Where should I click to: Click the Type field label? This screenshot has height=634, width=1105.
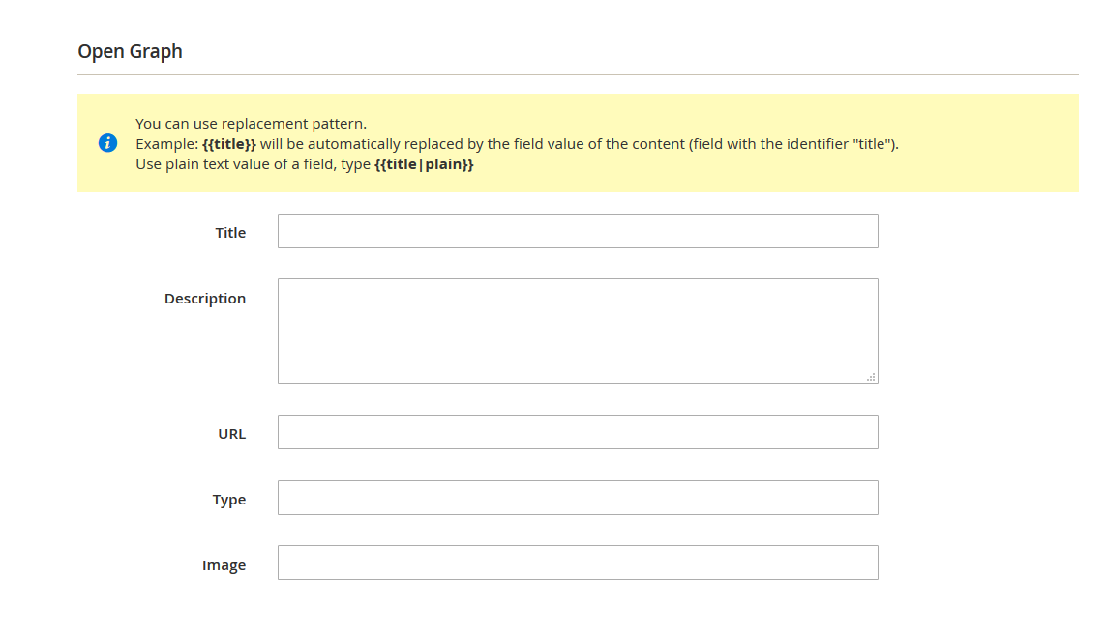click(x=229, y=501)
